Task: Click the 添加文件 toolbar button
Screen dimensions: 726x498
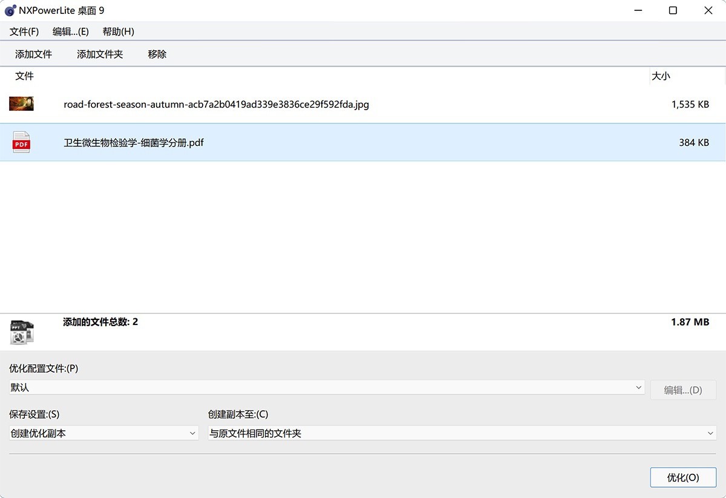Action: coord(34,54)
